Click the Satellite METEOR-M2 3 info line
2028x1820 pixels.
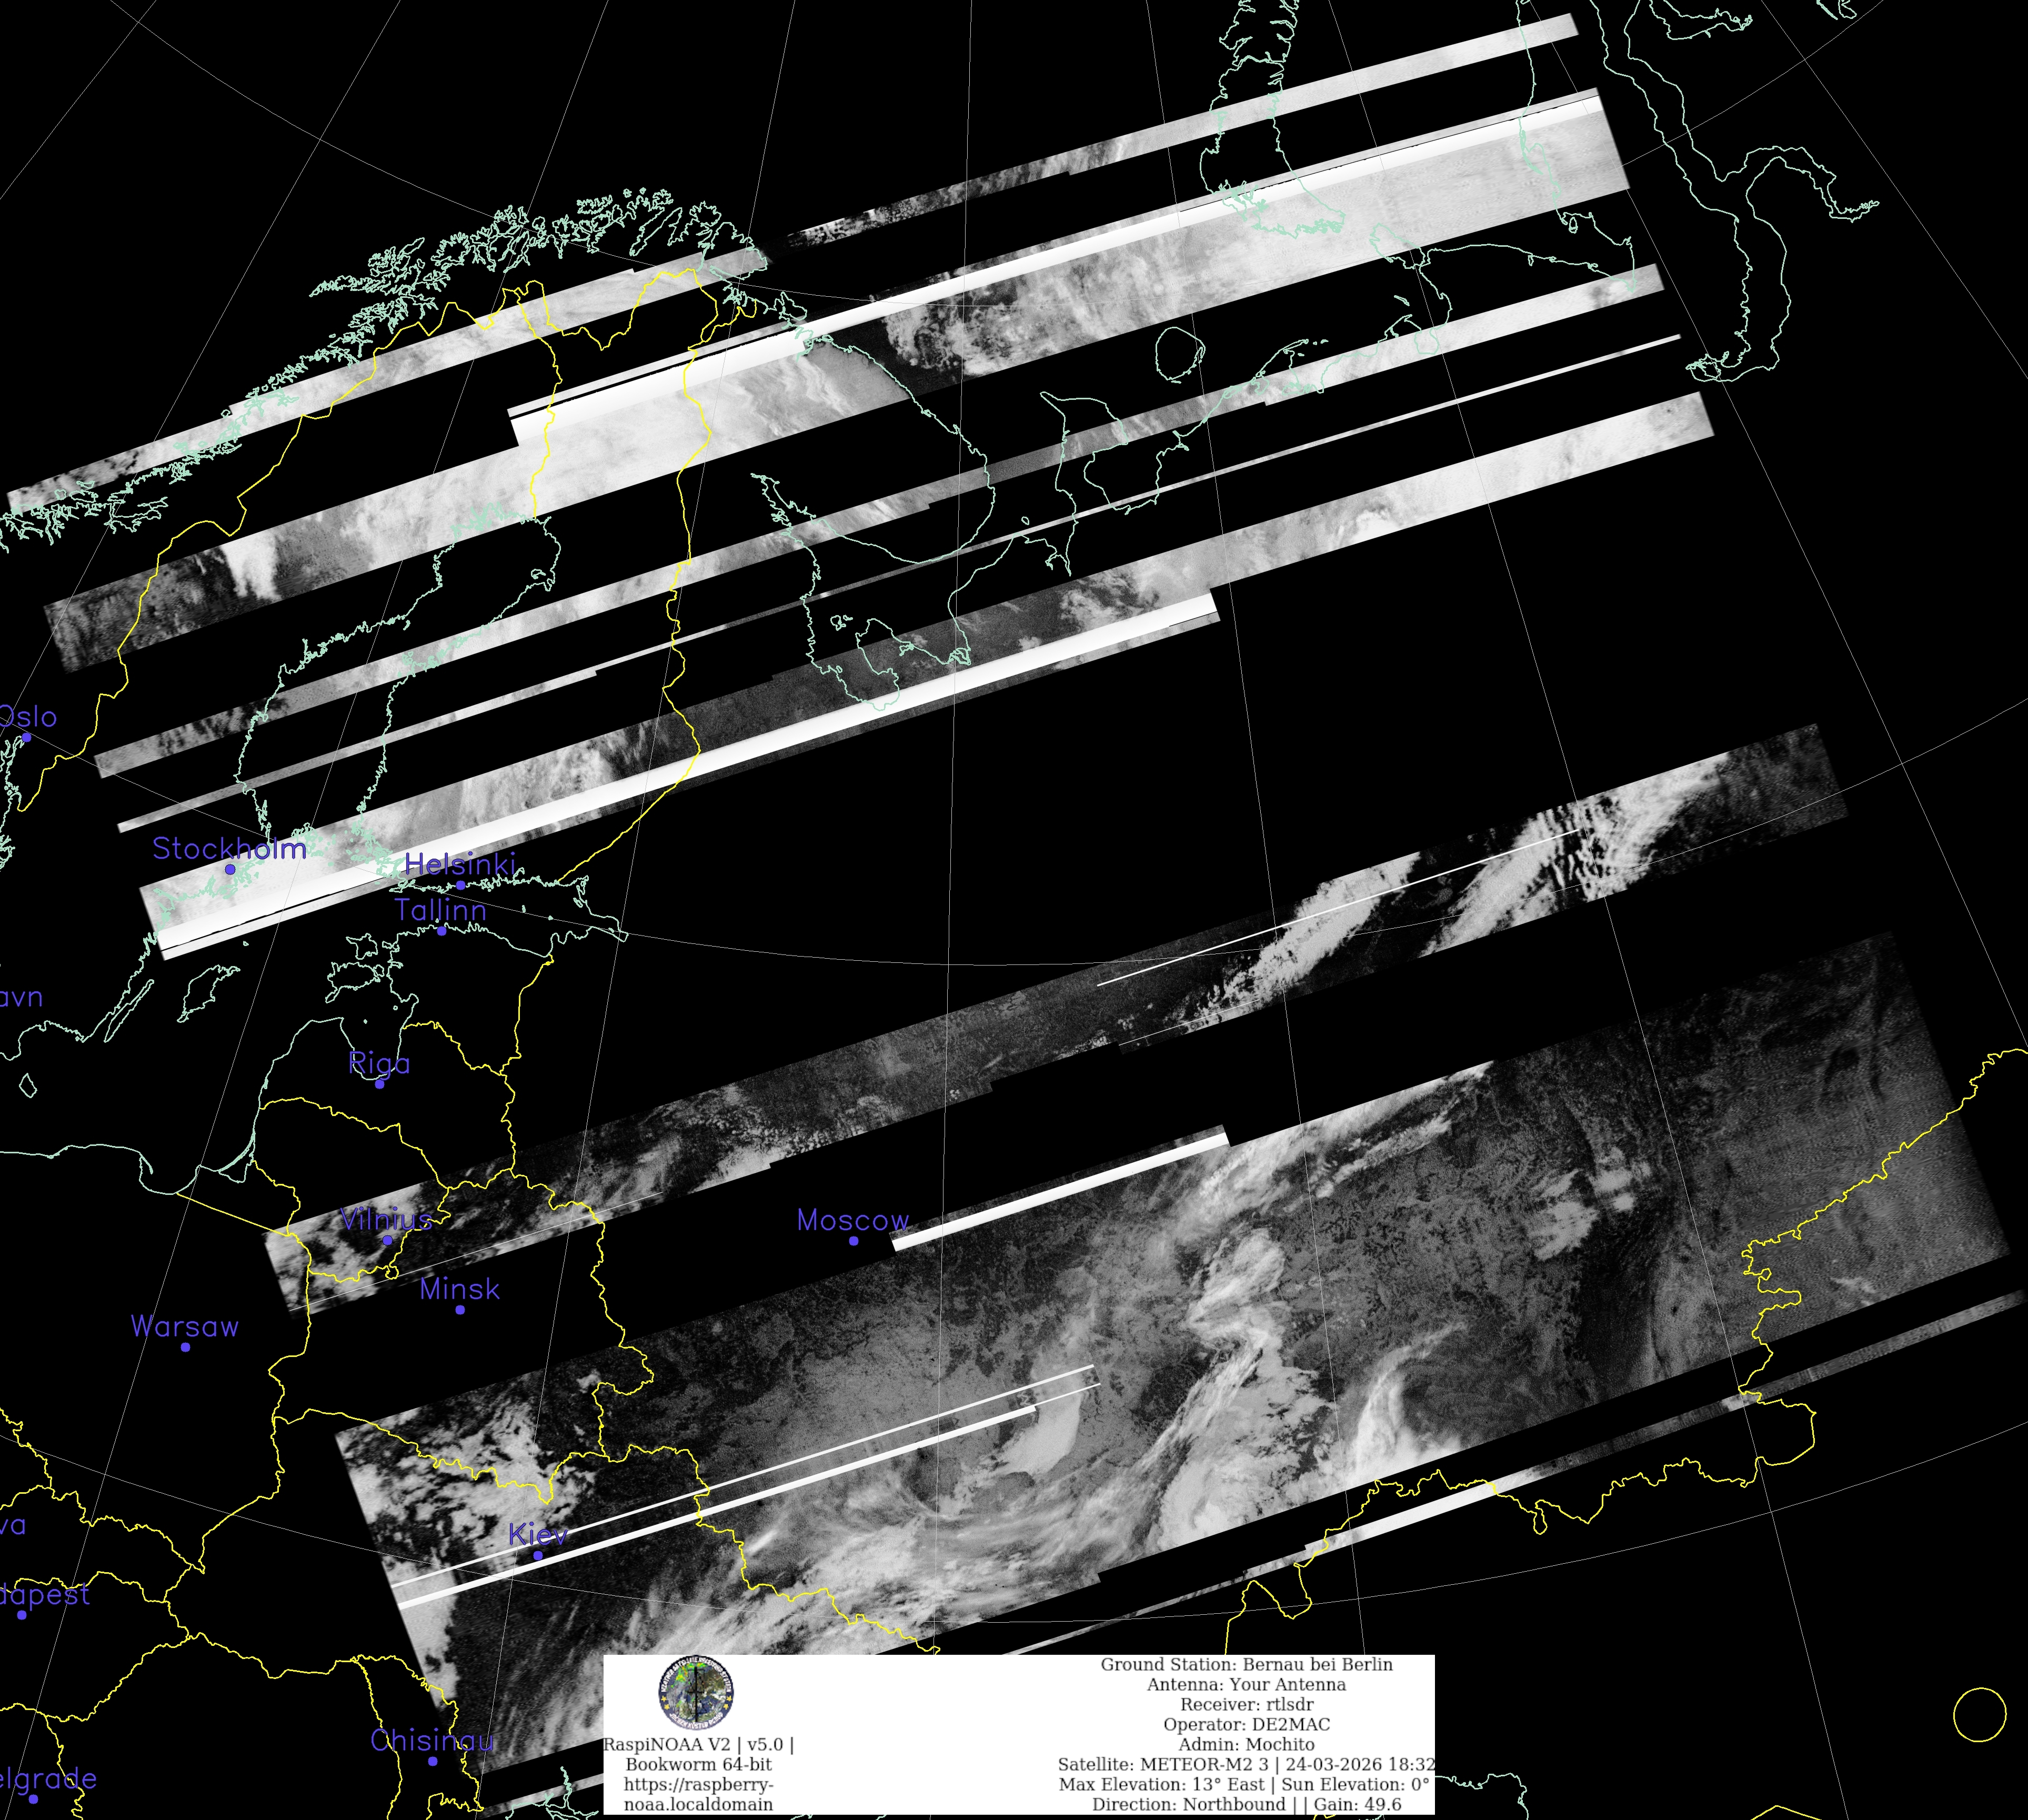[x=1246, y=1764]
